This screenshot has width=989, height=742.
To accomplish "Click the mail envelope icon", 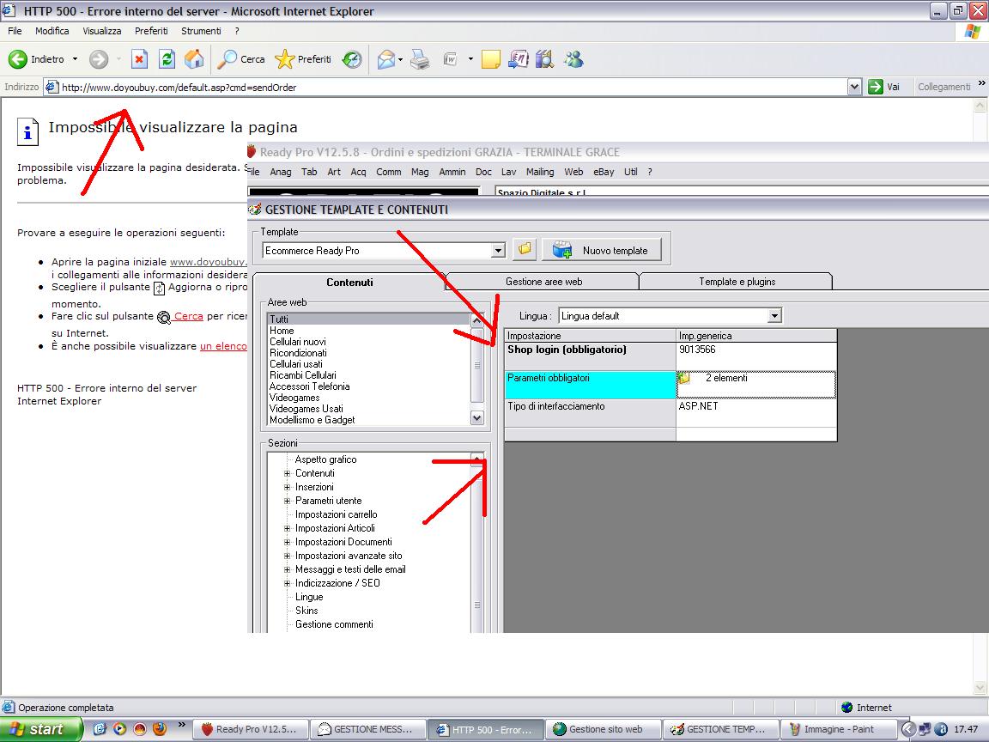I will point(386,59).
